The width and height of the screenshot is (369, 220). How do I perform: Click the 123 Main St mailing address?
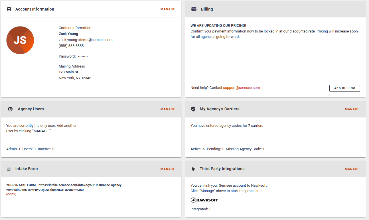click(x=68, y=72)
